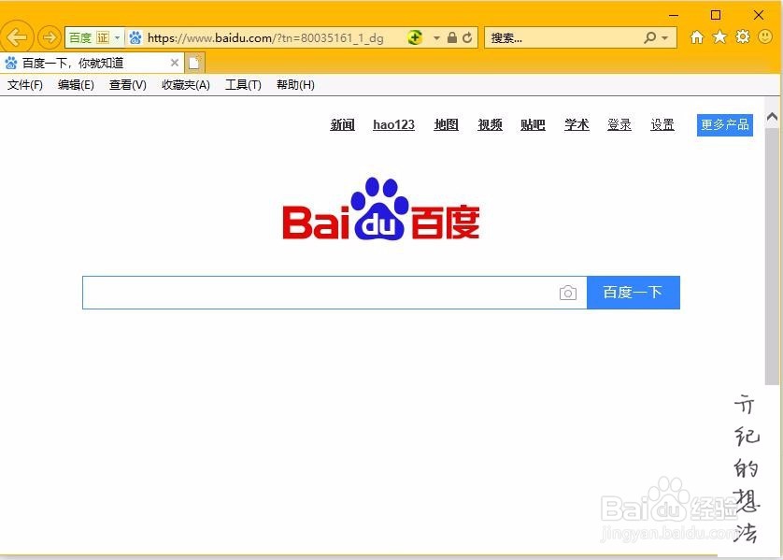Viewport: 783px width, 560px height.
Task: Click the vertical scrollbar thumb
Action: pos(772,256)
